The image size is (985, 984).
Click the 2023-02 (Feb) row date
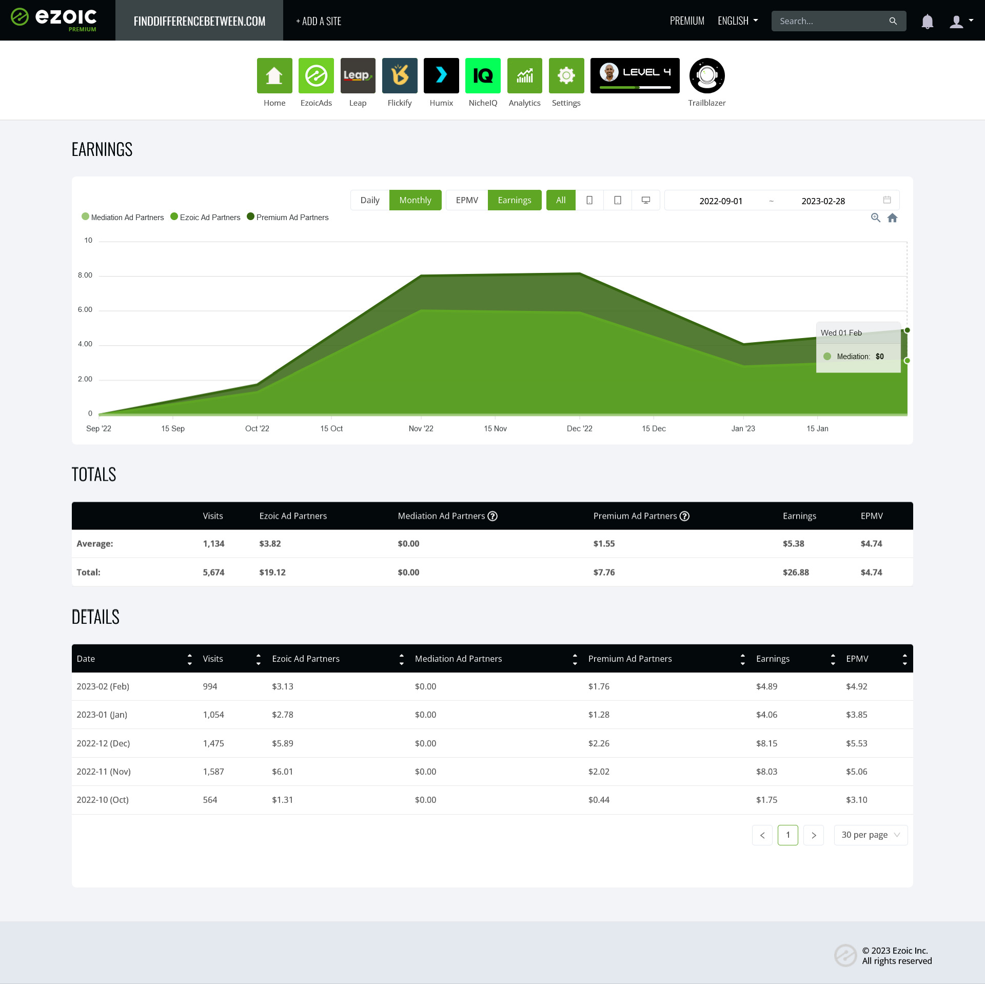(103, 686)
